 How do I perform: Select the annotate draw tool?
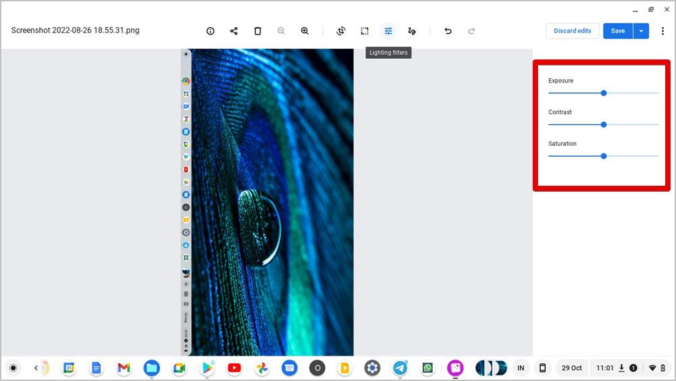click(x=412, y=31)
